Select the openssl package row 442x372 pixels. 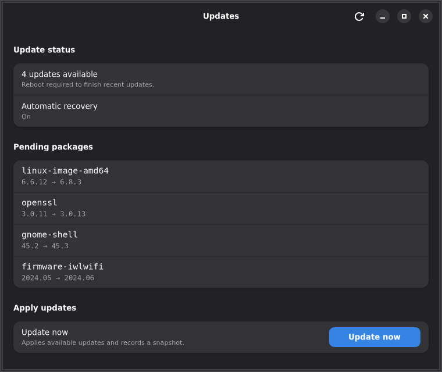(x=221, y=208)
